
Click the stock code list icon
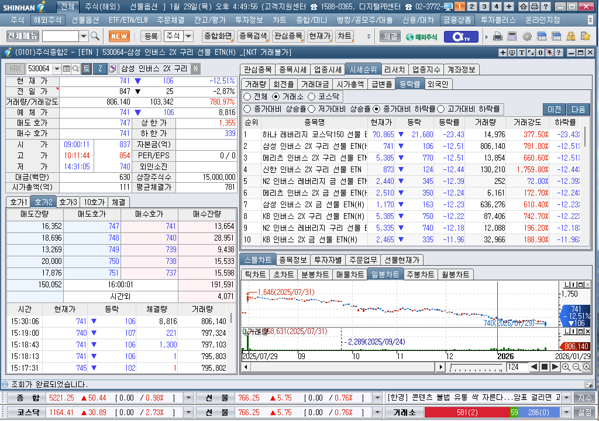pos(66,69)
